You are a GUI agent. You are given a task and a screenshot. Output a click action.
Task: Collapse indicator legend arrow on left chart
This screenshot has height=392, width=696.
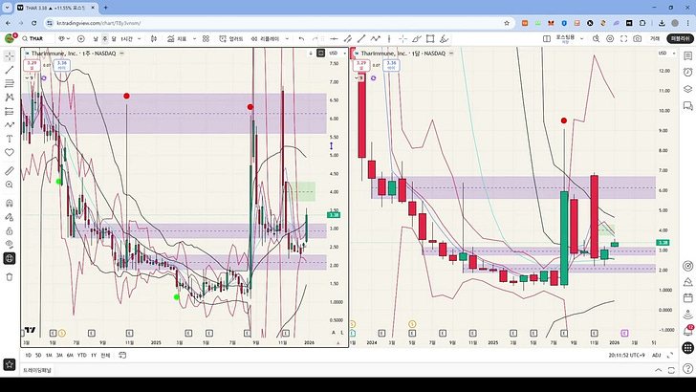pos(29,77)
